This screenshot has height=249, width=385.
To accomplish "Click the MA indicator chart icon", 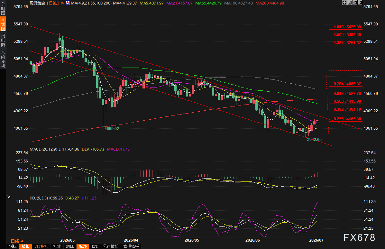I will click(68, 3).
